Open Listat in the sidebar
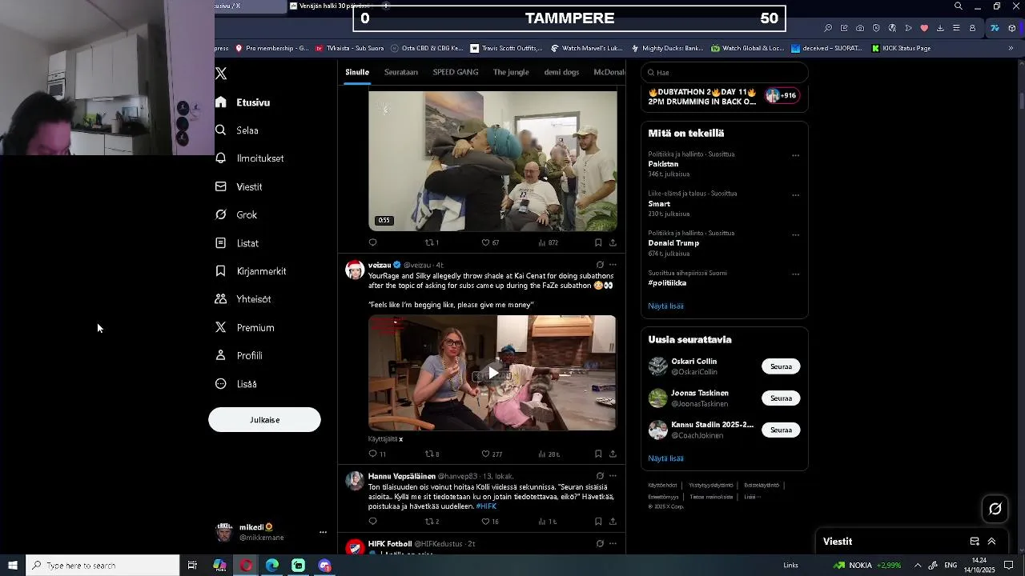1025x576 pixels. tap(237, 243)
